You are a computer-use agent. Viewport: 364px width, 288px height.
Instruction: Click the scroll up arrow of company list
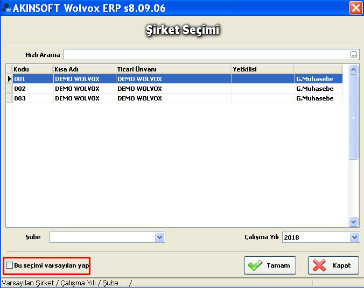353,69
